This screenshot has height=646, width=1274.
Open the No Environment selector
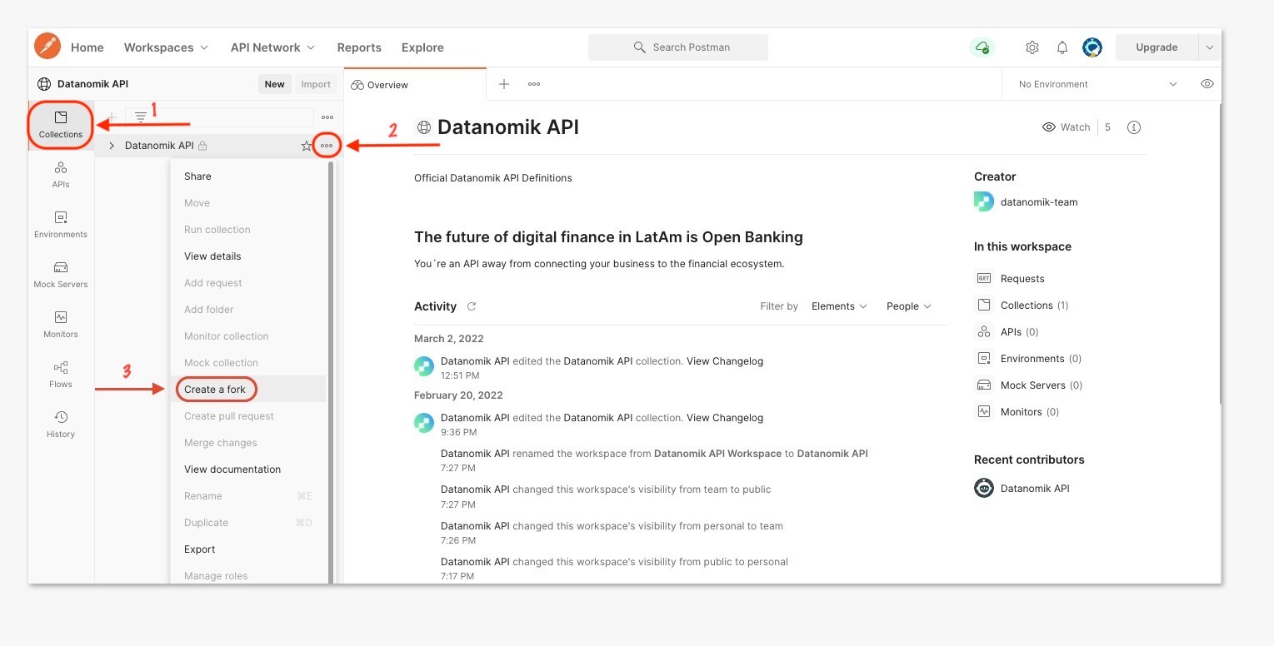coord(1098,84)
